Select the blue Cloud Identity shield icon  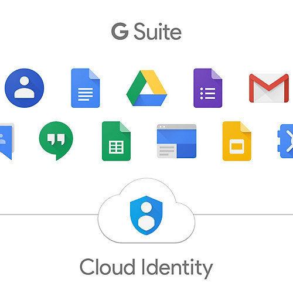point(146,215)
